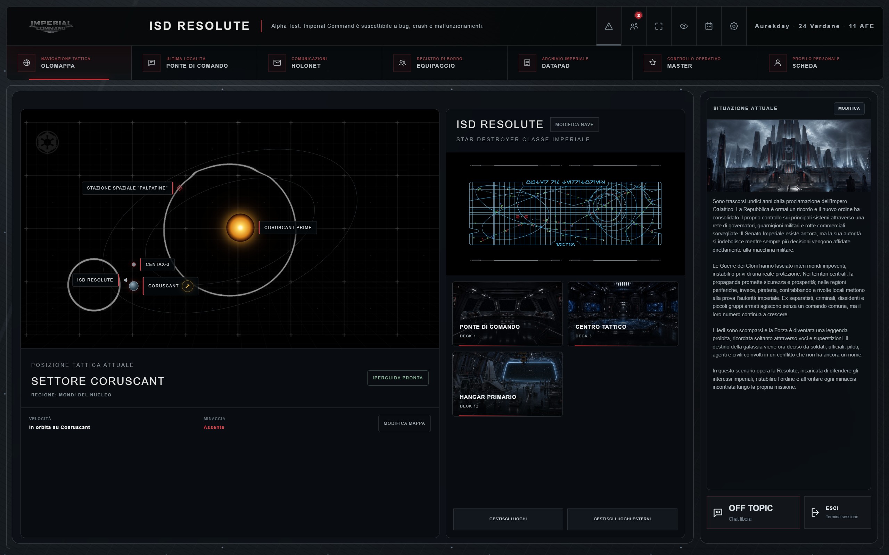Click the 'Star Destroyer Classe Imperiale' subtitle
The width and height of the screenshot is (889, 555).
coord(523,140)
